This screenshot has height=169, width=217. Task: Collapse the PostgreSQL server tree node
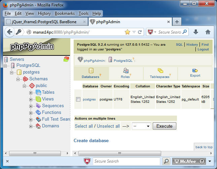click(x=5, y=66)
